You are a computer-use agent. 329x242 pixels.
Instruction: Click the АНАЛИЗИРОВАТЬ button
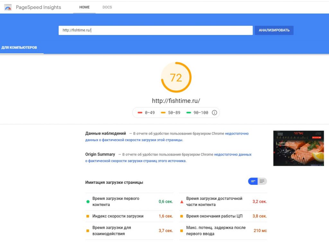coord(274,30)
